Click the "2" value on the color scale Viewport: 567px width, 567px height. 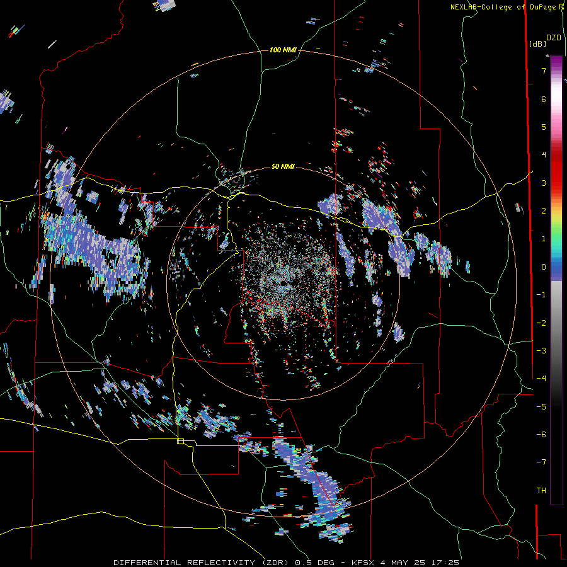(x=544, y=211)
